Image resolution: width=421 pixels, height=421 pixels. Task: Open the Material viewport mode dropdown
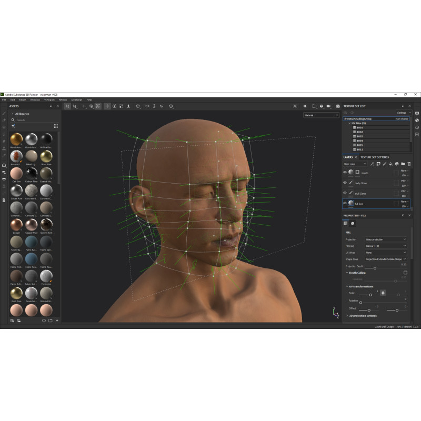321,115
